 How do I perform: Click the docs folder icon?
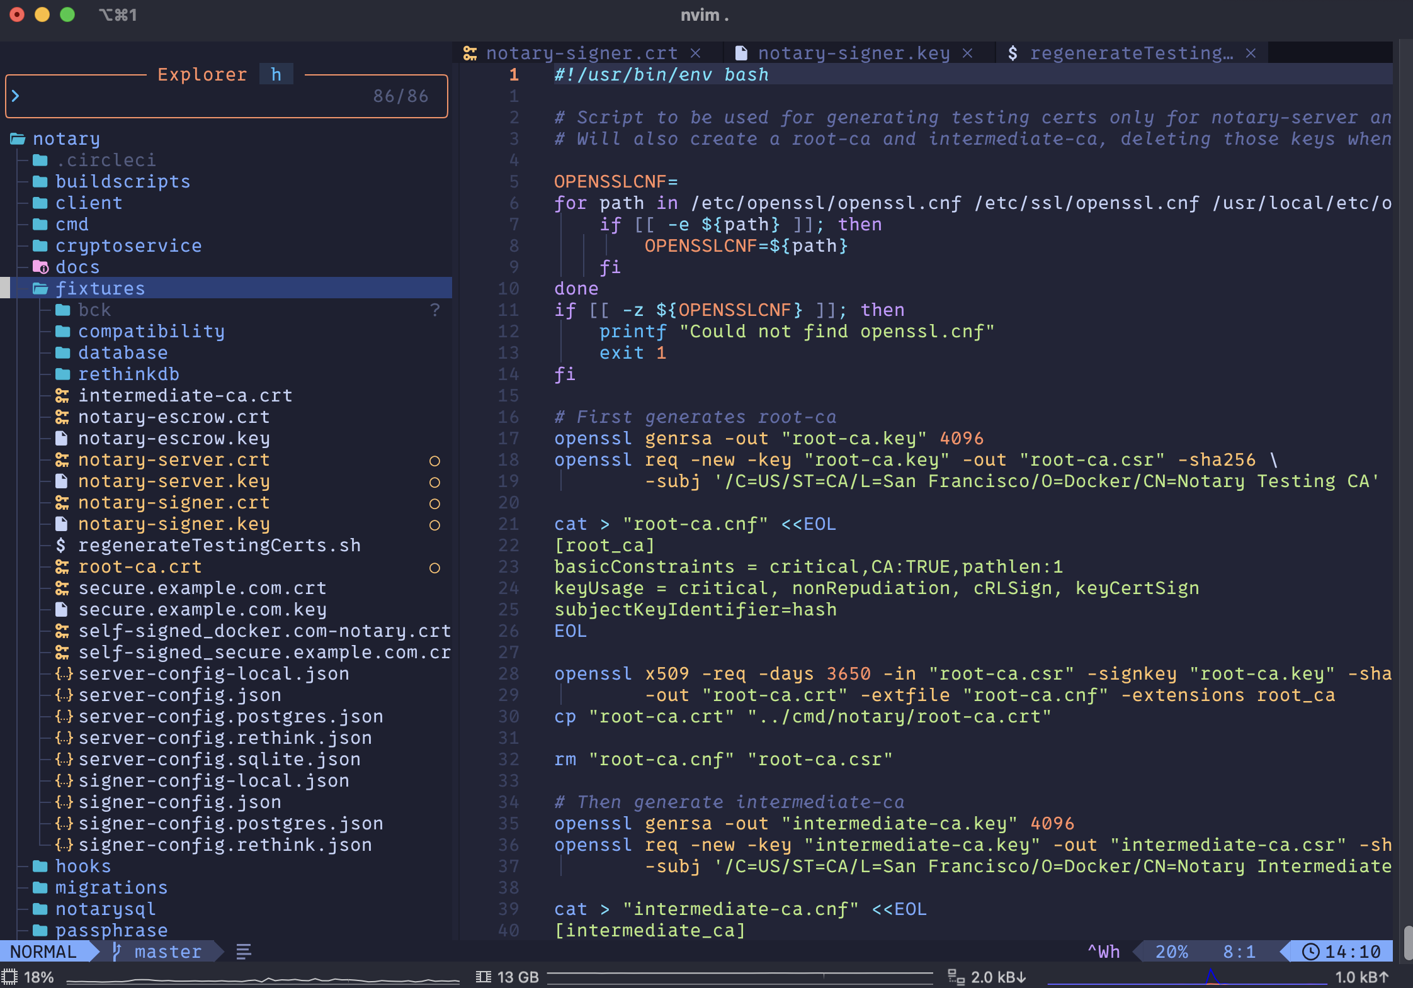point(40,267)
